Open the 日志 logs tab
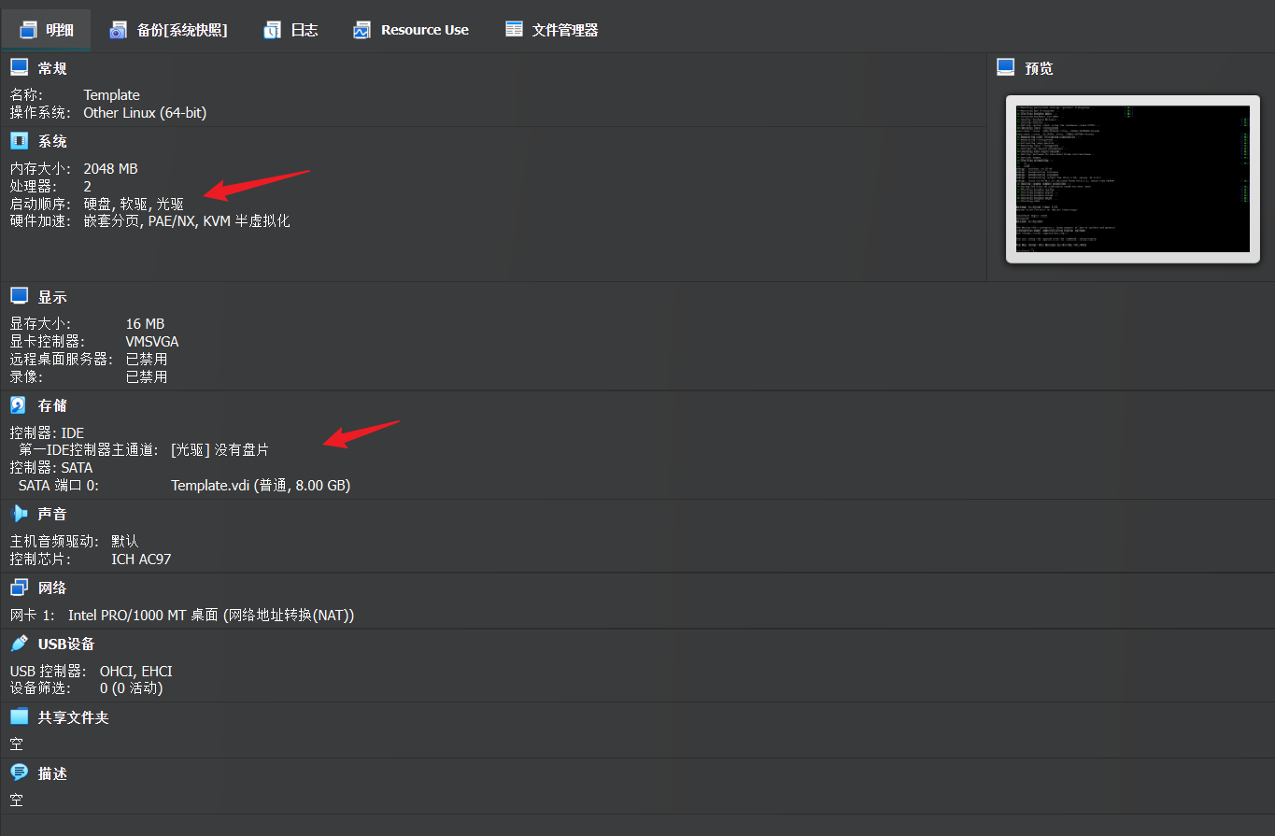This screenshot has width=1275, height=836. pyautogui.click(x=290, y=30)
